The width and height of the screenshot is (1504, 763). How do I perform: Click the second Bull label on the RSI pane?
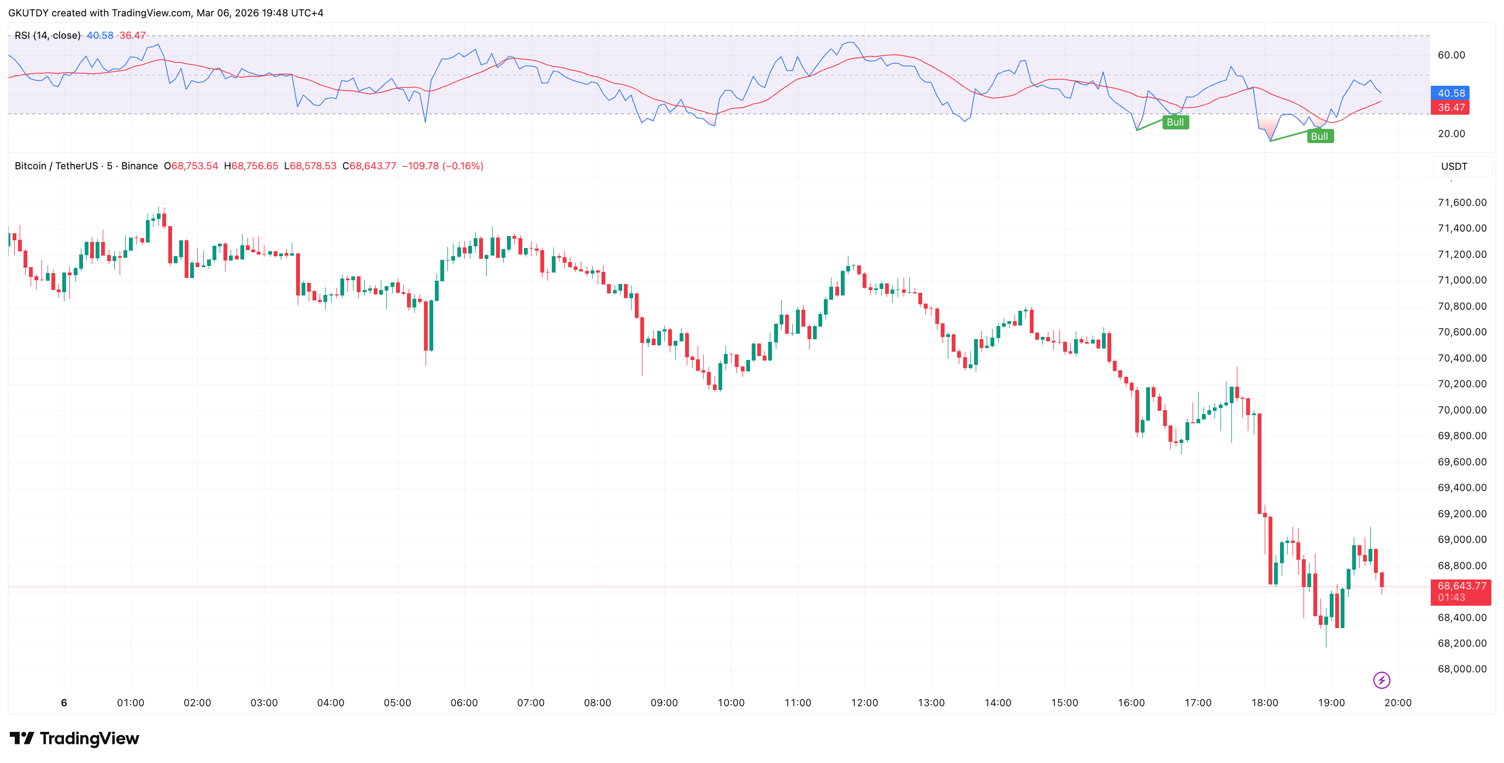click(x=1320, y=136)
